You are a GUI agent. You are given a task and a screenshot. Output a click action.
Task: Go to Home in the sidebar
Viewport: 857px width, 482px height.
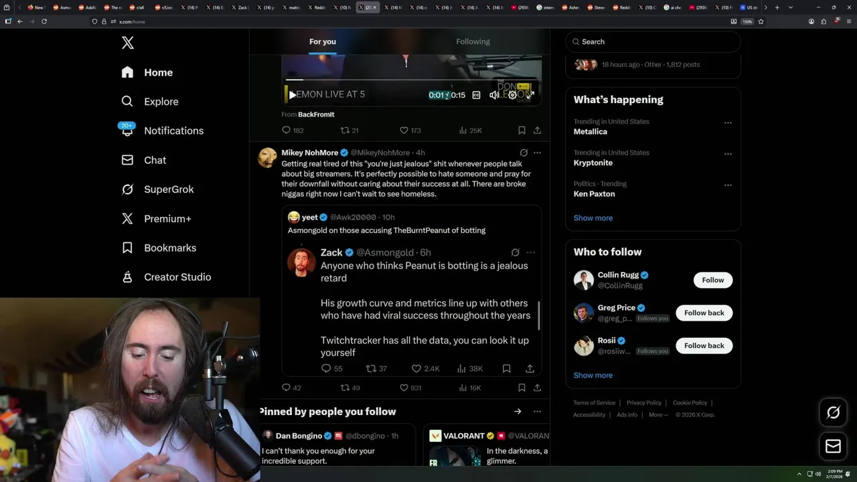147,72
